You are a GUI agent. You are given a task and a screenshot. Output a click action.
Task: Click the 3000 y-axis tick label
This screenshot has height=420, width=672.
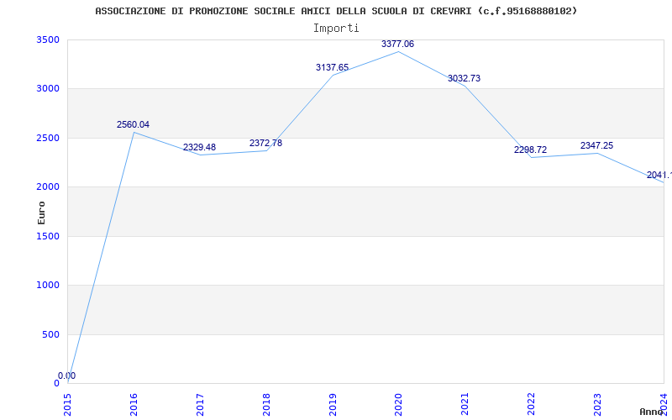pos(48,89)
